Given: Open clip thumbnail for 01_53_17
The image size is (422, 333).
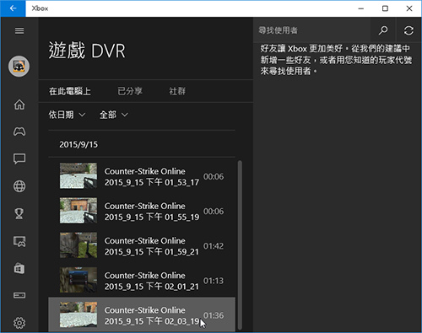Looking at the screenshot, I should pyautogui.click(x=78, y=176).
